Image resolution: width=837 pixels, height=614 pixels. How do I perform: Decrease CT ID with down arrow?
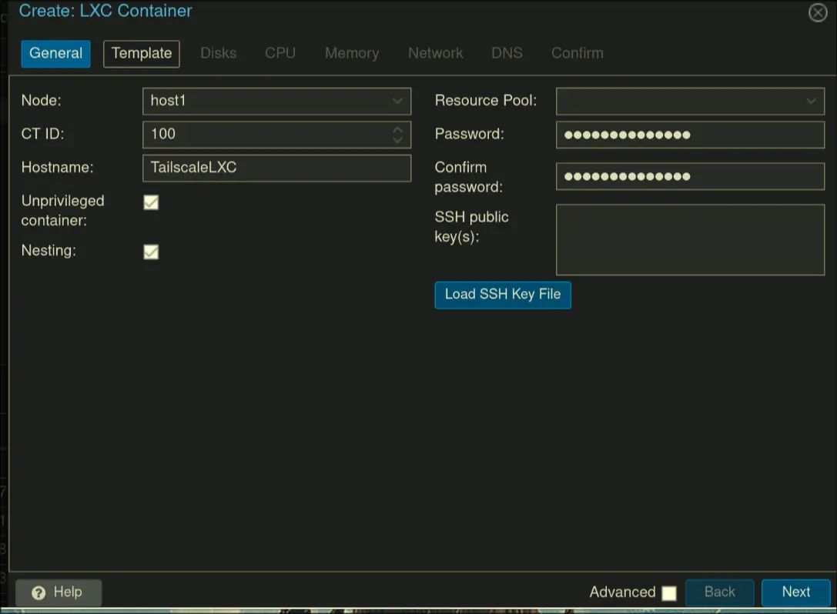pos(397,139)
